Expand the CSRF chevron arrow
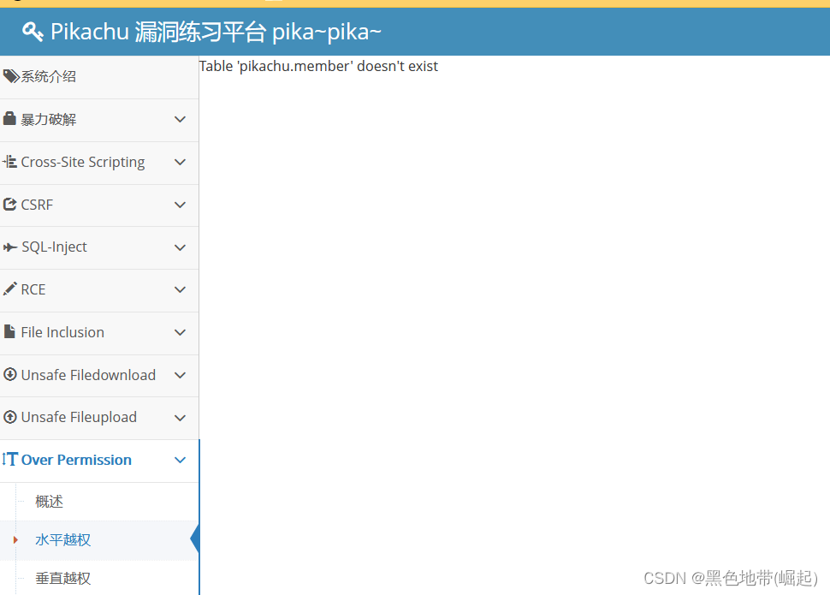Screen dimensions: 830x595 180,205
